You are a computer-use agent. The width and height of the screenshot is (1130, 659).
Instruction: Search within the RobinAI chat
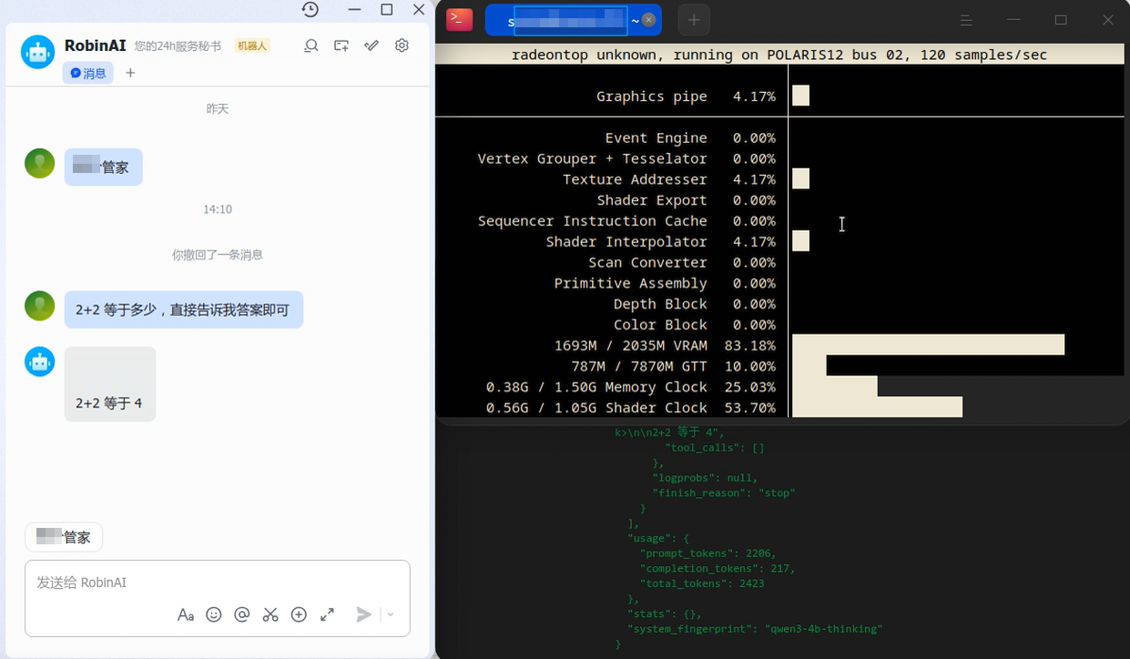(311, 46)
